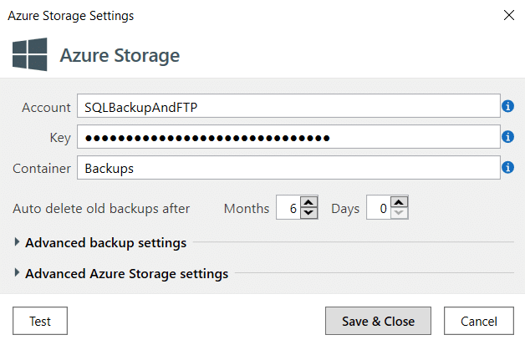
Task: Click the info icon beside Key field
Action: pos(507,136)
